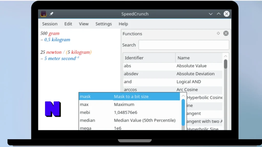
Task: Choose the median suggestion
Action: click(x=129, y=120)
